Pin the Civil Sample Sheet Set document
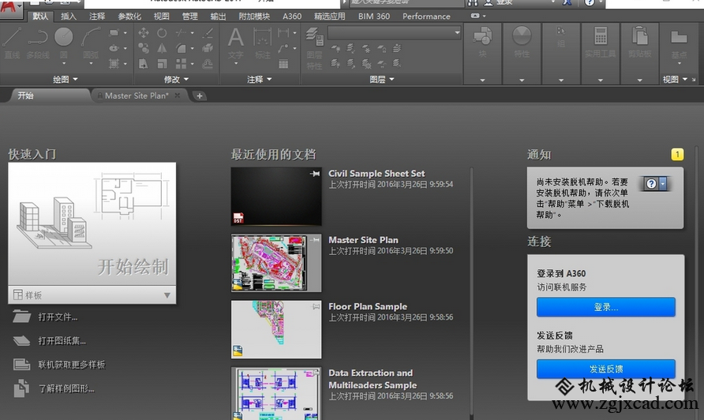This screenshot has height=420, width=704. (316, 174)
